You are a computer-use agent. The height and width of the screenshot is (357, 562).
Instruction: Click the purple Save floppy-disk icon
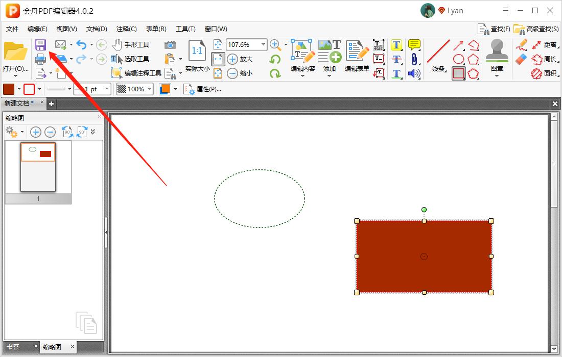click(40, 45)
